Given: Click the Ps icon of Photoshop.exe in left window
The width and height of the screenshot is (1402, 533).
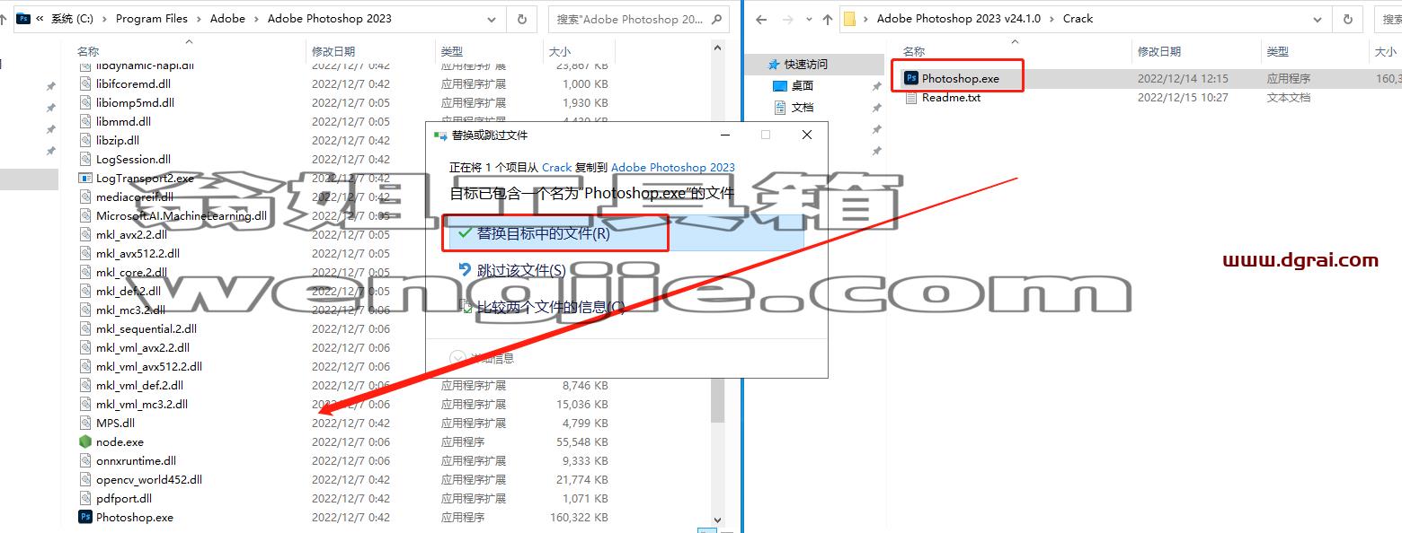Looking at the screenshot, I should (x=85, y=517).
